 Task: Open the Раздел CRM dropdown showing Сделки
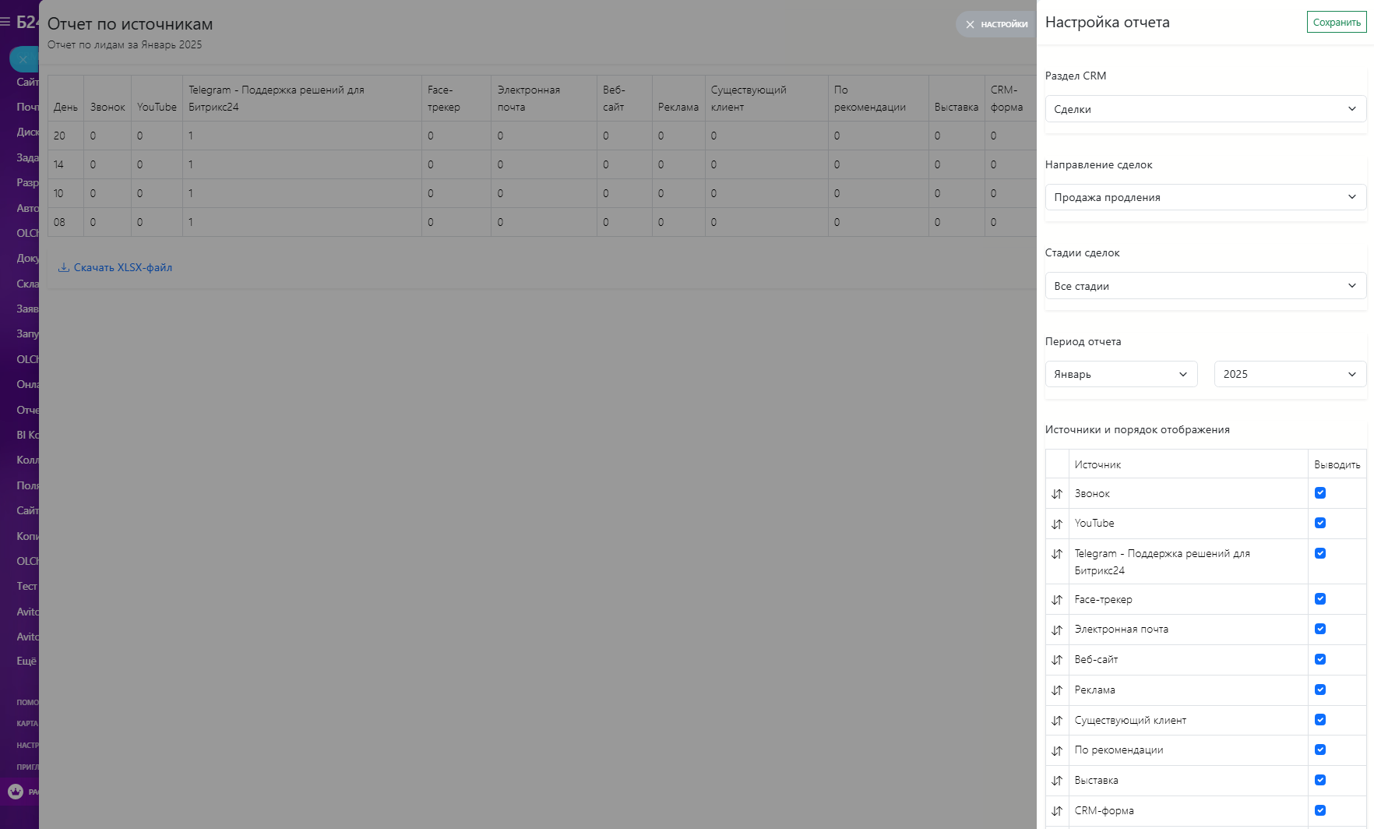pos(1205,109)
